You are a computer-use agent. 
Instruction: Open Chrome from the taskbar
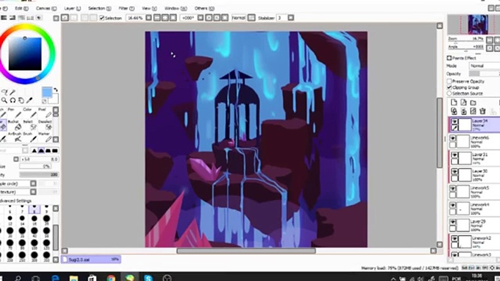coord(111,278)
